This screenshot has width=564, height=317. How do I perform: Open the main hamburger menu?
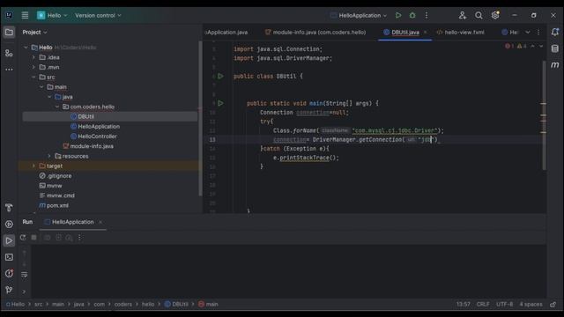click(25, 16)
